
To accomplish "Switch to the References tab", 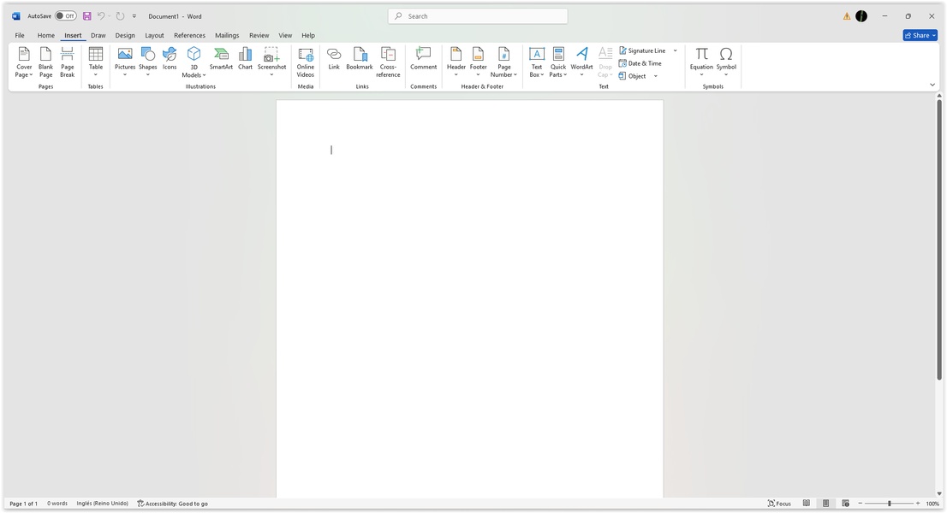I will (189, 36).
